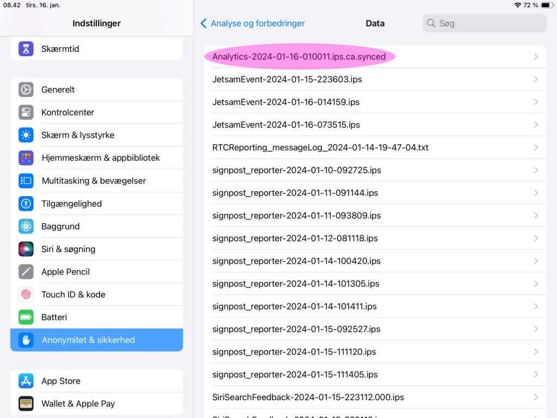Screen dimensions: 557x418
Task: Open JetsamEvent-2024-01-16-073515.ips log
Action: click(375, 125)
